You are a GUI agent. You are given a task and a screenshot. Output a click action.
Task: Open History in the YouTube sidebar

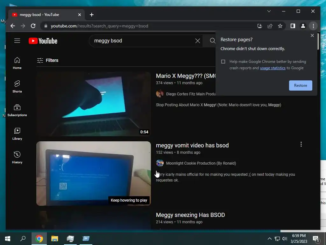(17, 158)
